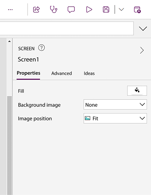The height and width of the screenshot is (195, 151).
Task: Open the Ideas tab
Action: [x=89, y=74]
